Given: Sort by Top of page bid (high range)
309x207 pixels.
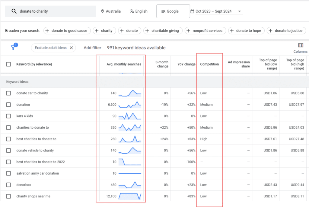Looking at the screenshot, I should click(295, 64).
